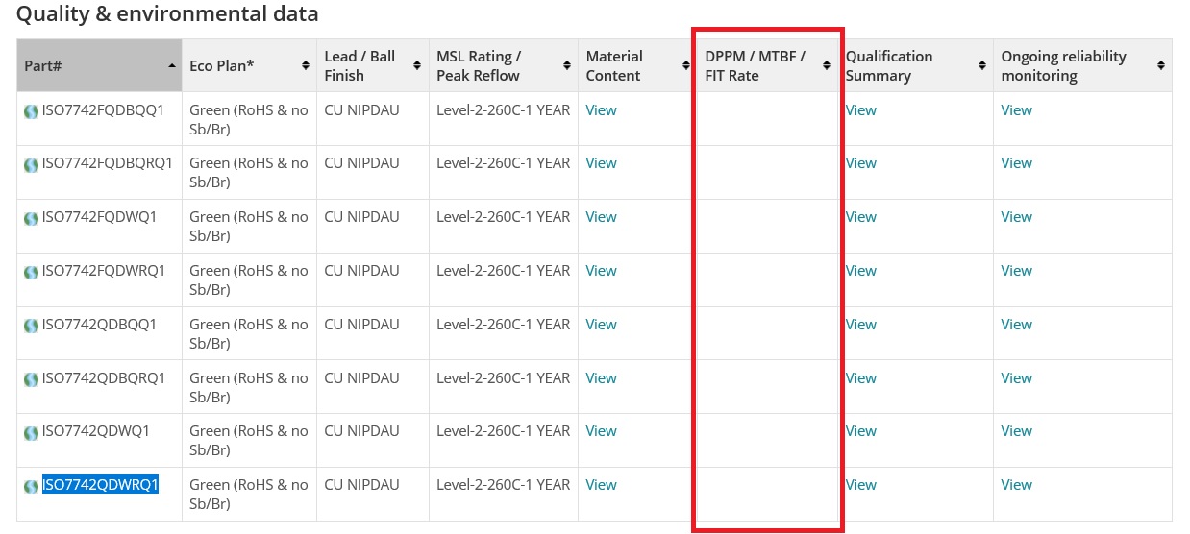Open Ongoing reliability View link for ISO7742FQDWQ1

point(1016,217)
